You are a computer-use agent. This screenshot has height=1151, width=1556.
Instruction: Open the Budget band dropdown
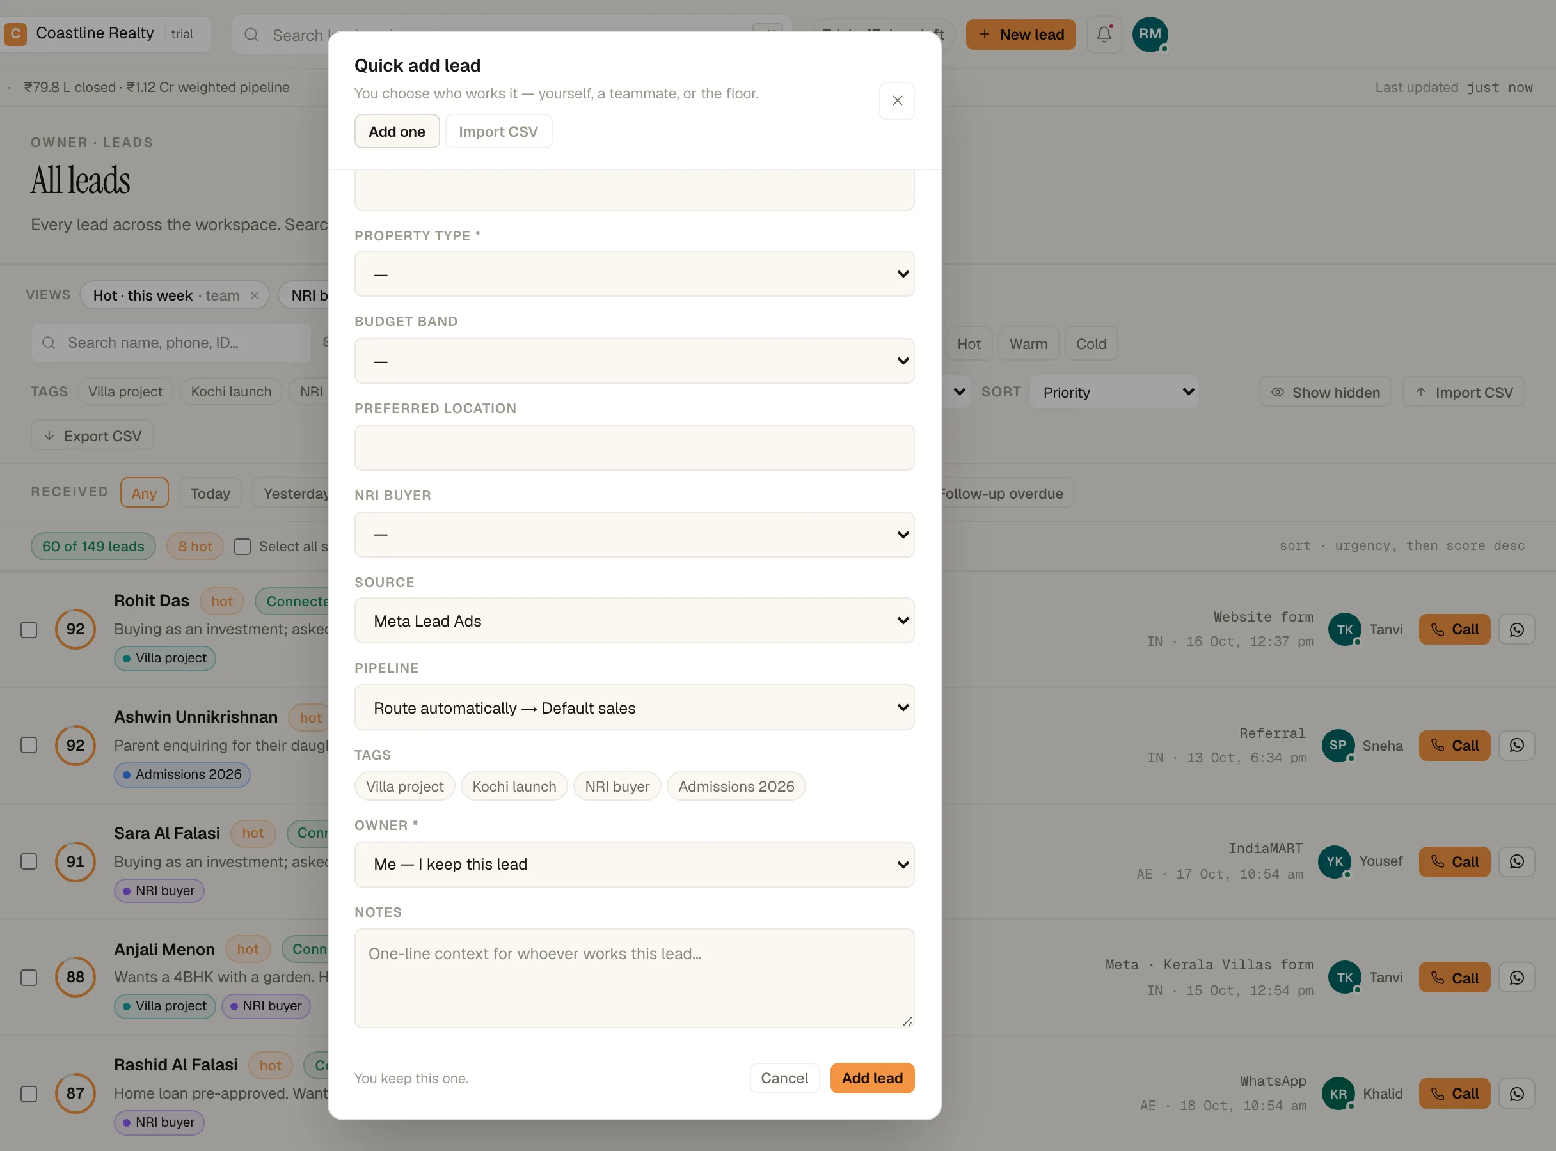tap(633, 361)
